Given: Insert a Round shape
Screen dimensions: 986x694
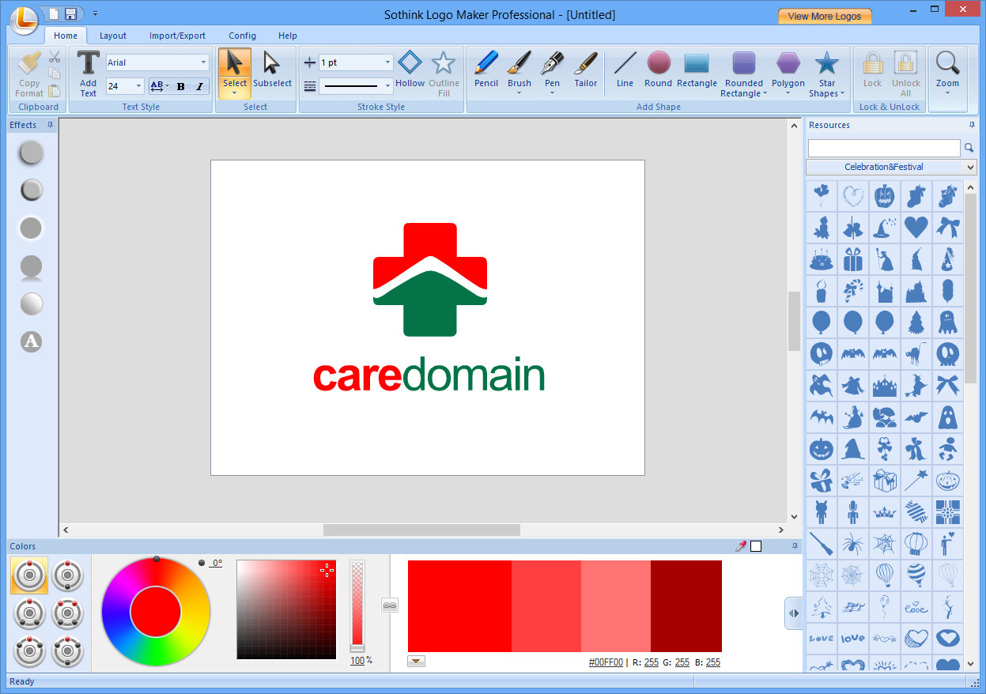Looking at the screenshot, I should [x=658, y=71].
